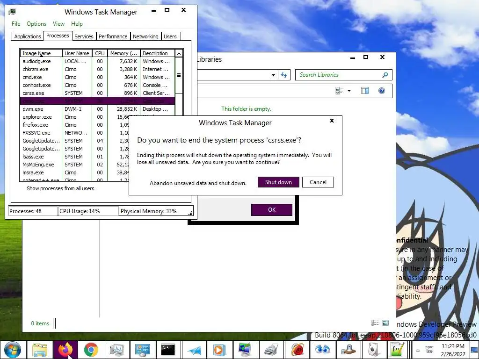Sort processes by CPU column header
This screenshot has width=479, height=359.
coord(100,53)
